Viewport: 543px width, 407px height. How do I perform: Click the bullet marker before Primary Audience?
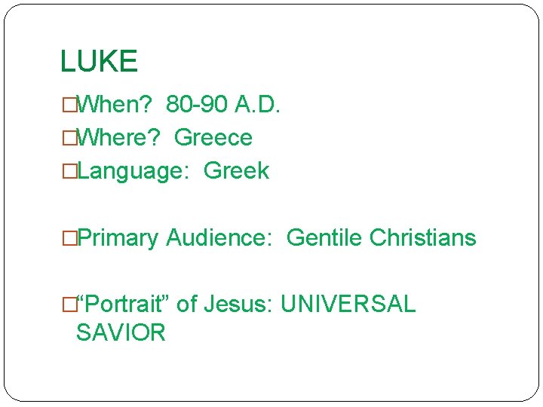click(69, 239)
